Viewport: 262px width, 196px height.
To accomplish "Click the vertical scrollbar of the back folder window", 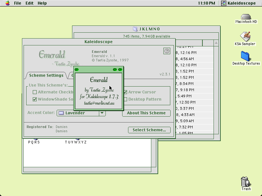I will (154, 153).
